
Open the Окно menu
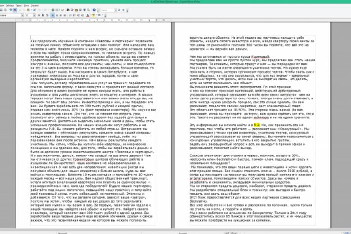[26, 5]
